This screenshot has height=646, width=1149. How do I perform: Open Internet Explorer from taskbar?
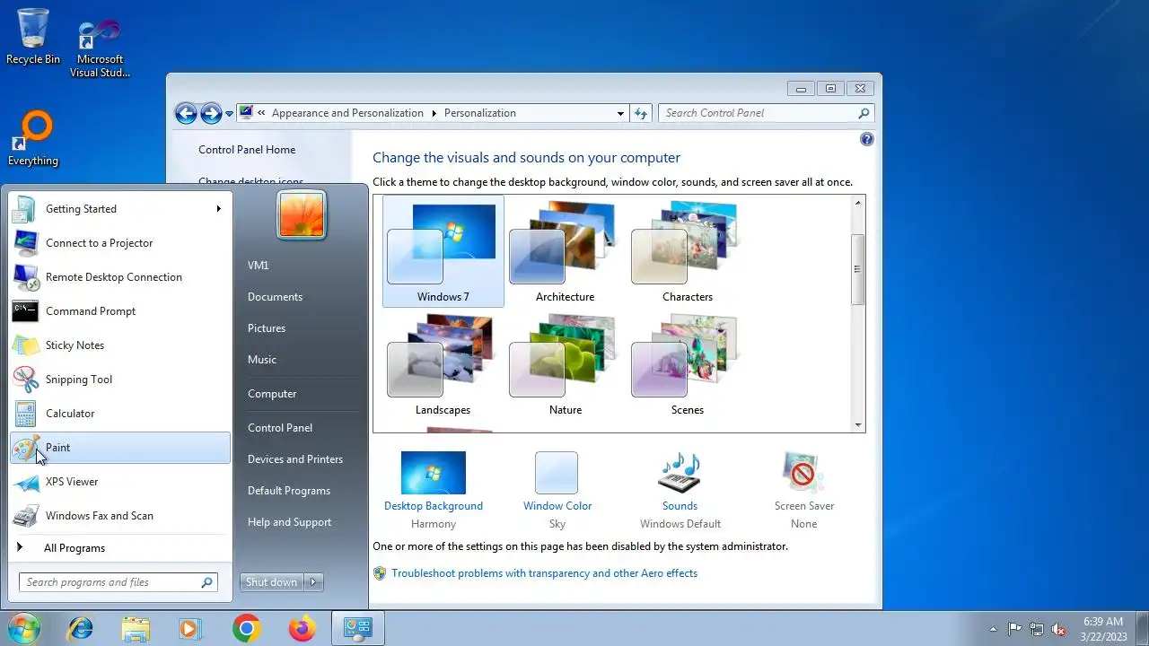click(81, 629)
